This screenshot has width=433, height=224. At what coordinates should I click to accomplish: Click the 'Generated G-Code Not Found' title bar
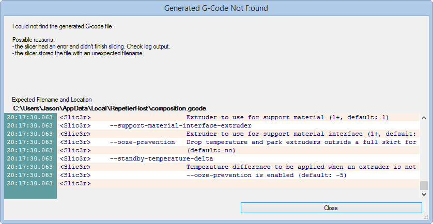tap(216, 8)
